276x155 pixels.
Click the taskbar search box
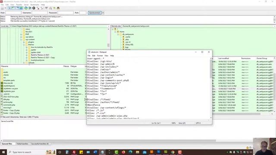(x=31, y=152)
